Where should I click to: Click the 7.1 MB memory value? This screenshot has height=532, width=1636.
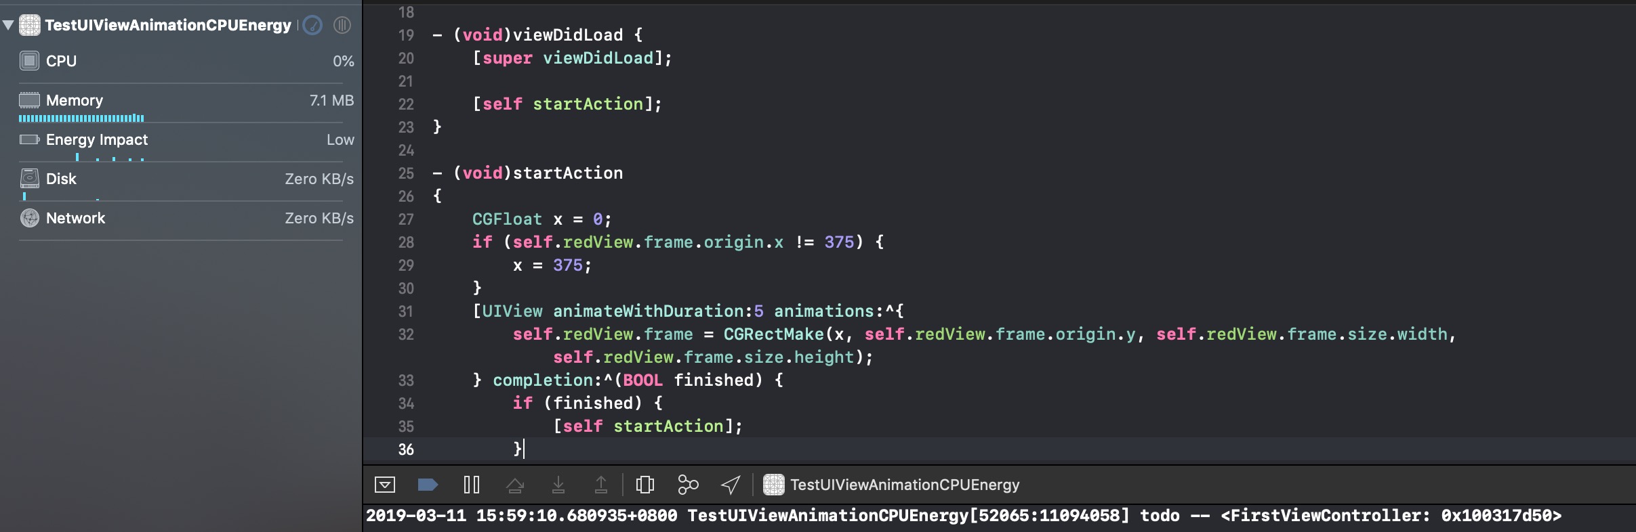tap(331, 100)
